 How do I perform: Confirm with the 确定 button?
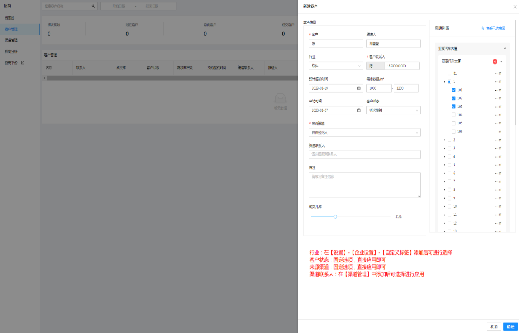[x=511, y=327]
